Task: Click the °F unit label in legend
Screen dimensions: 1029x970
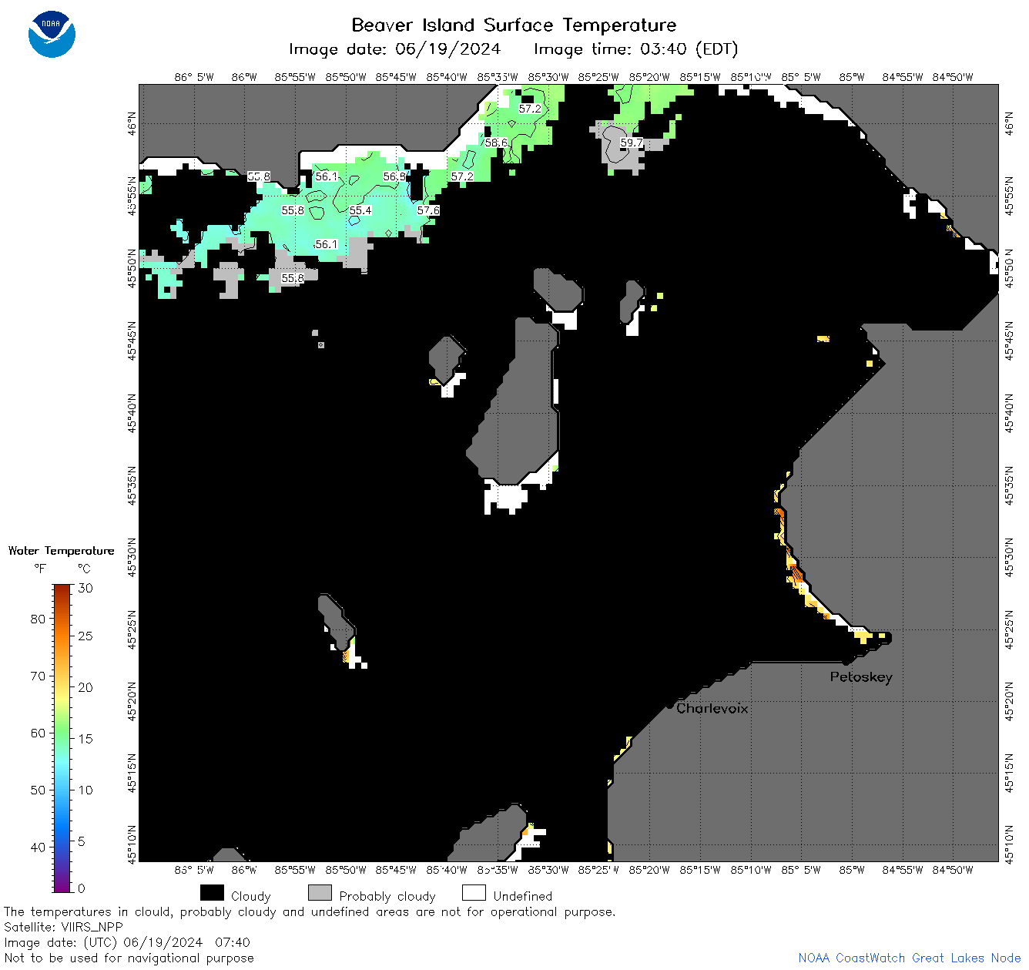Action: point(39,569)
